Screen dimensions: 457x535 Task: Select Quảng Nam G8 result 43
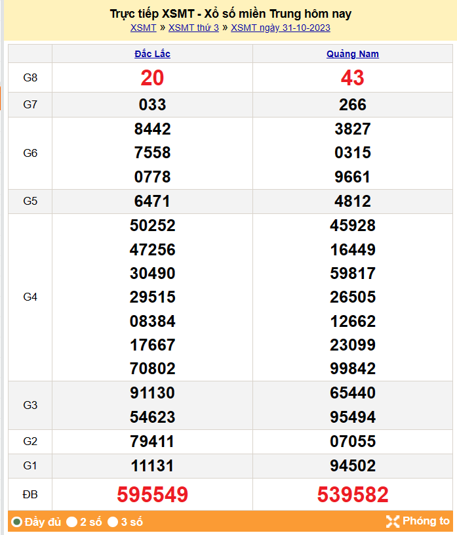tap(353, 78)
